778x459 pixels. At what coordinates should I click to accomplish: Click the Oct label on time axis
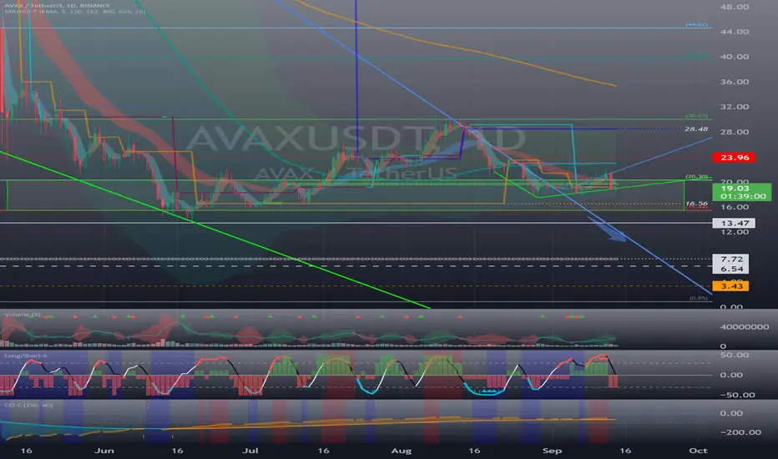click(x=698, y=451)
